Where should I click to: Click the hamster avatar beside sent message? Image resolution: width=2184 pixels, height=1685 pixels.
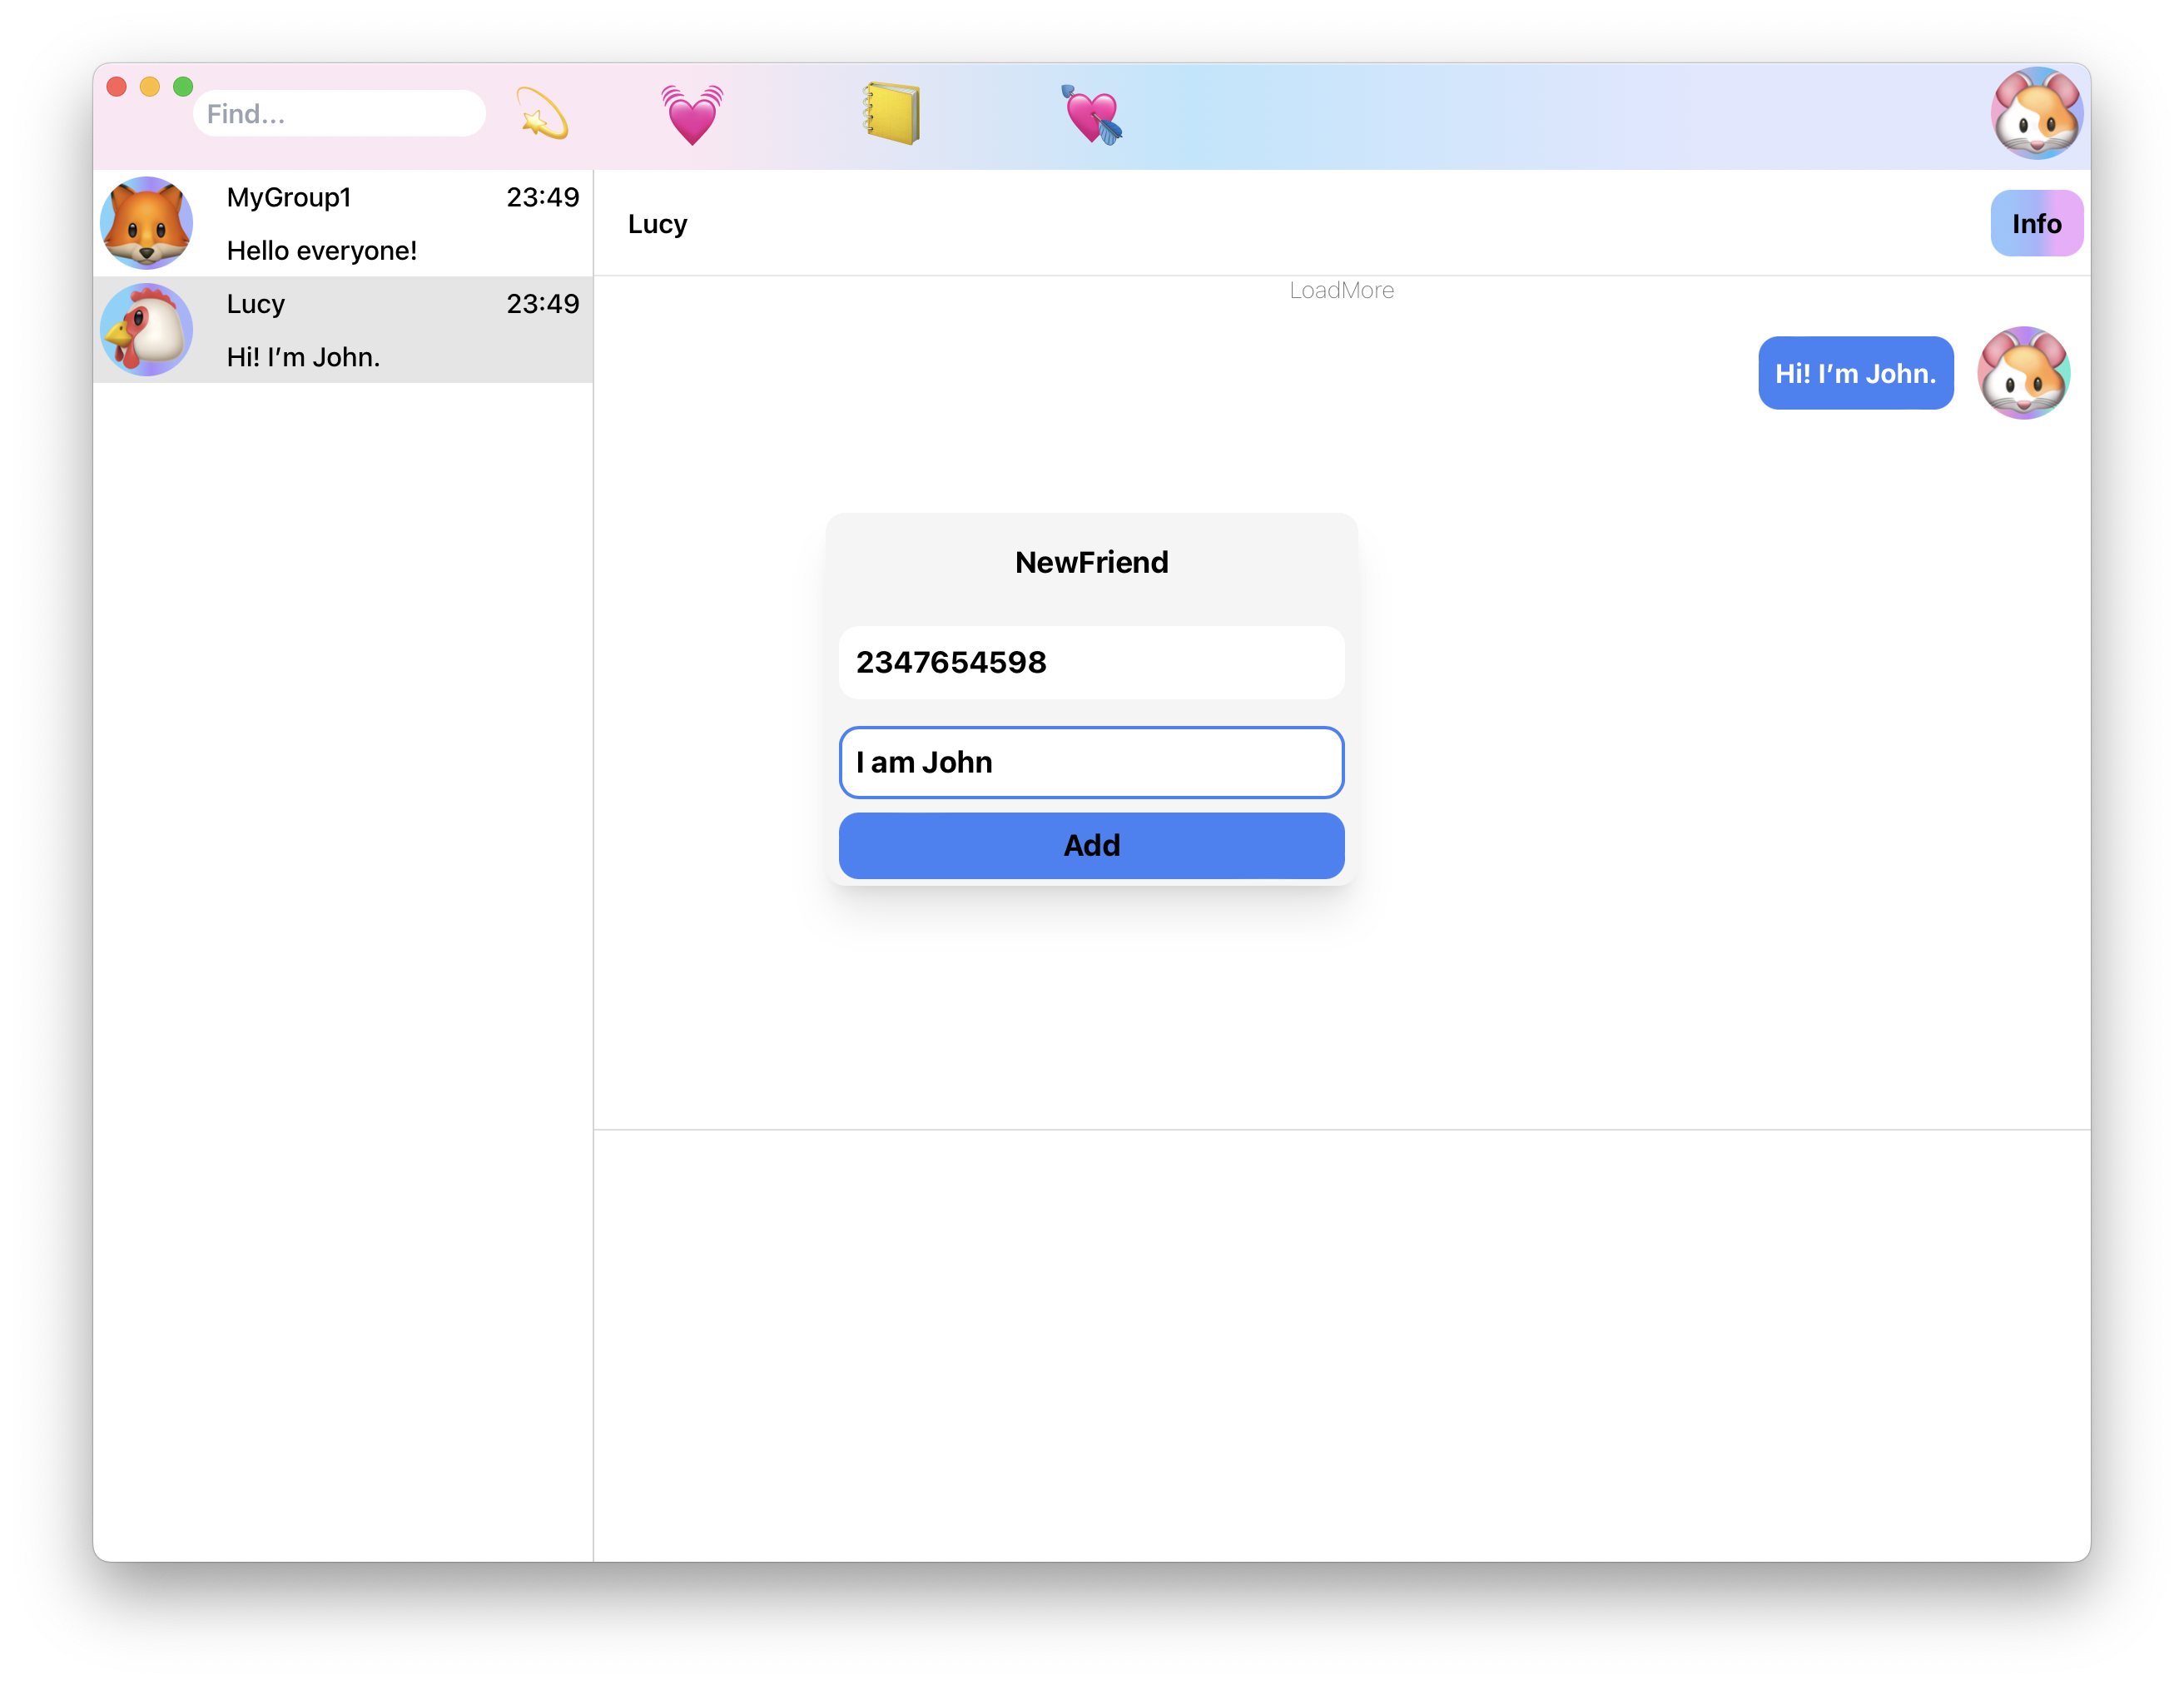[2023, 373]
